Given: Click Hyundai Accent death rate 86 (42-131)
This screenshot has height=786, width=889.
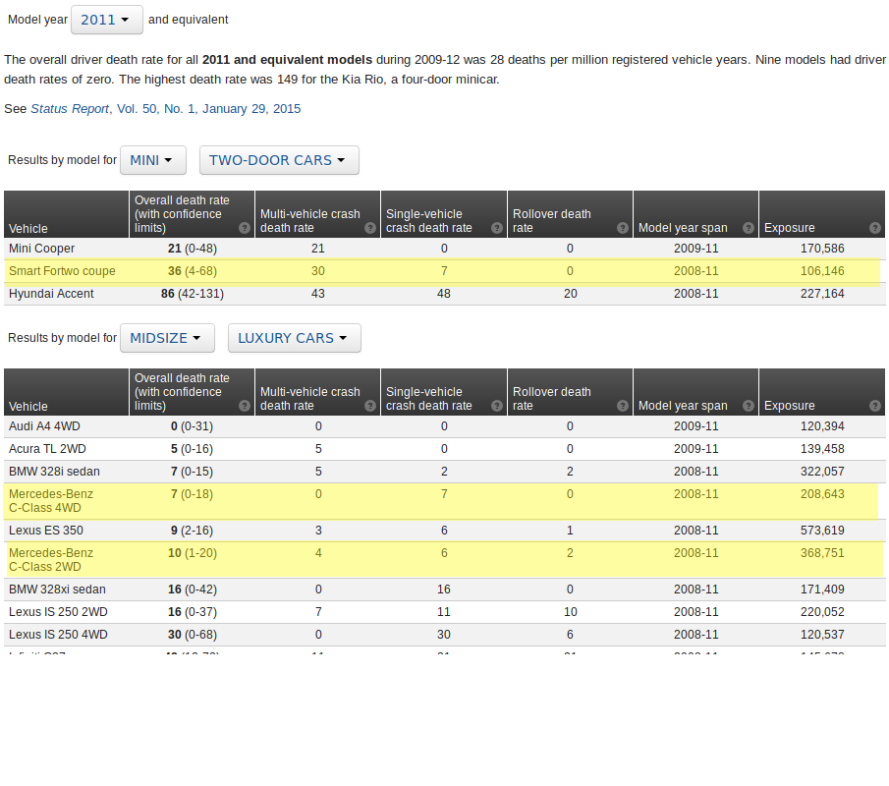Looking at the screenshot, I should pyautogui.click(x=193, y=294).
